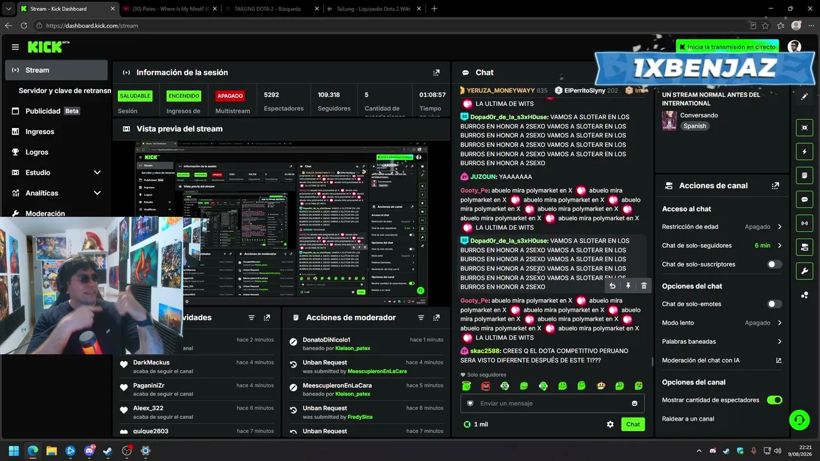Open Modo lento setting

[x=722, y=323]
